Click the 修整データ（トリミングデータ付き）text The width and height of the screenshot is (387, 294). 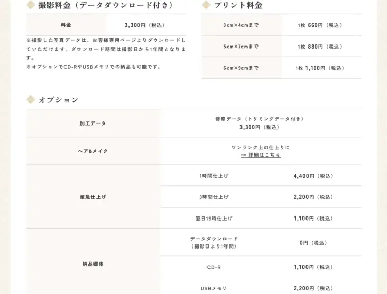260,119
